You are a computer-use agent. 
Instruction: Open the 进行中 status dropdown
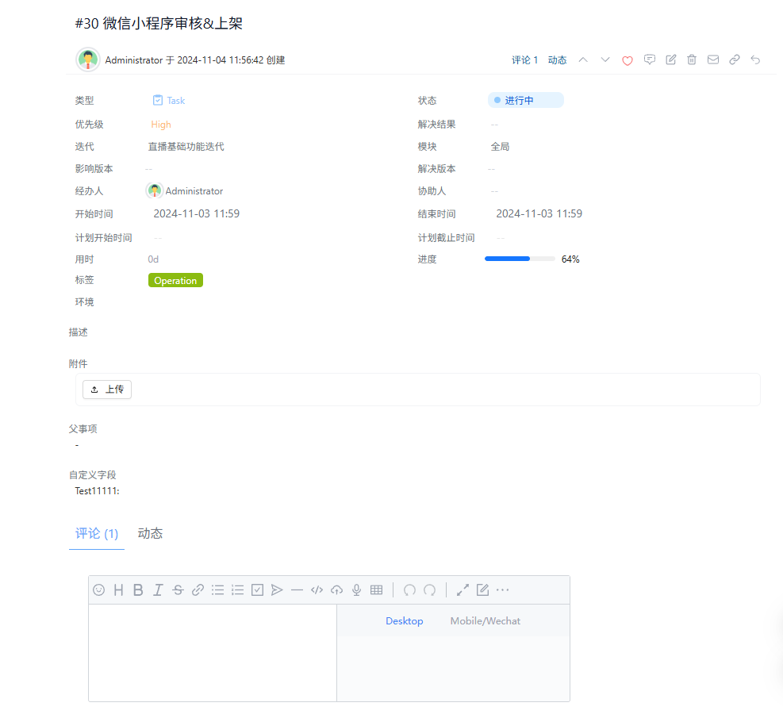tap(526, 100)
